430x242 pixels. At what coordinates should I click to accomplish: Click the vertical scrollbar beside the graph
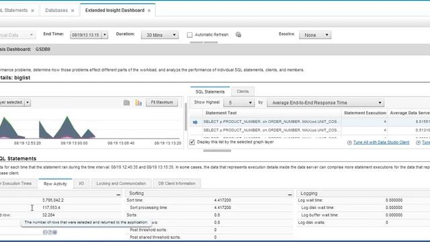point(185,117)
